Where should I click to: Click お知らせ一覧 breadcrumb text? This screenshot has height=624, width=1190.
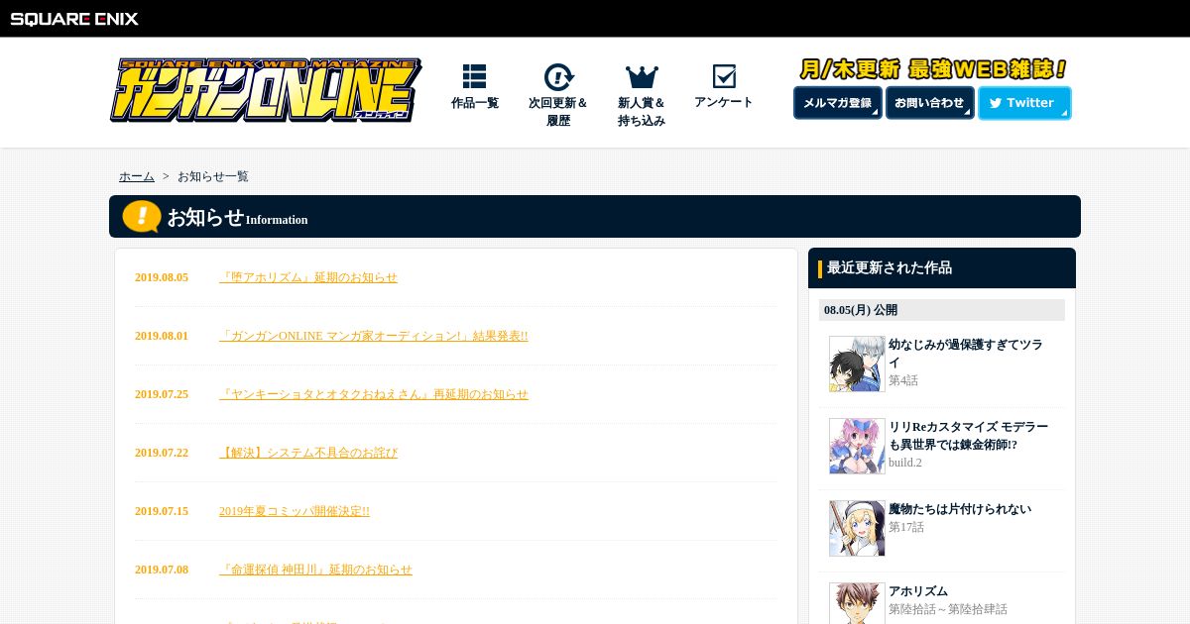pos(213,176)
